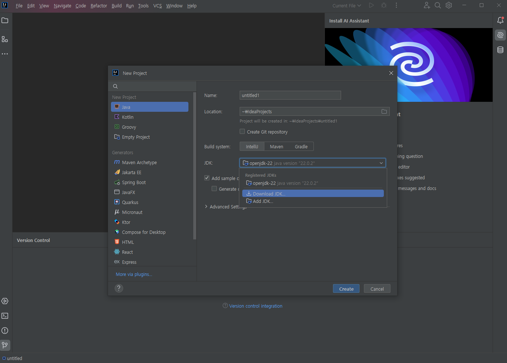
Task: Open the Problems tool window icon
Action: pyautogui.click(x=5, y=331)
